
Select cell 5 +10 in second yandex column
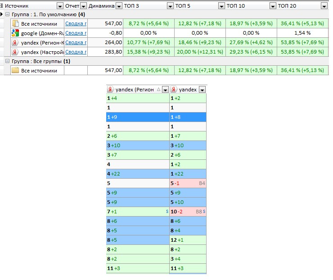(188, 202)
